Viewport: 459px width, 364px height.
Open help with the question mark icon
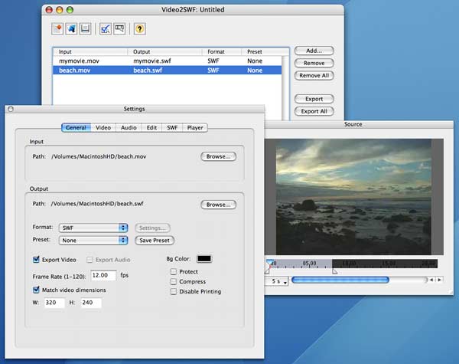click(x=140, y=29)
